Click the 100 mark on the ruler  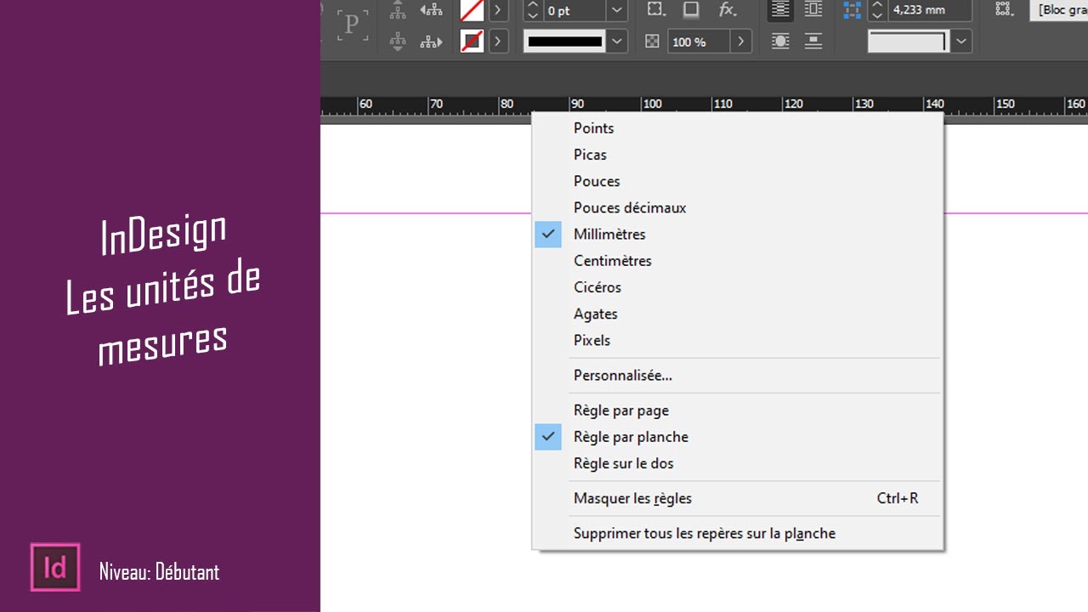pyautogui.click(x=652, y=104)
